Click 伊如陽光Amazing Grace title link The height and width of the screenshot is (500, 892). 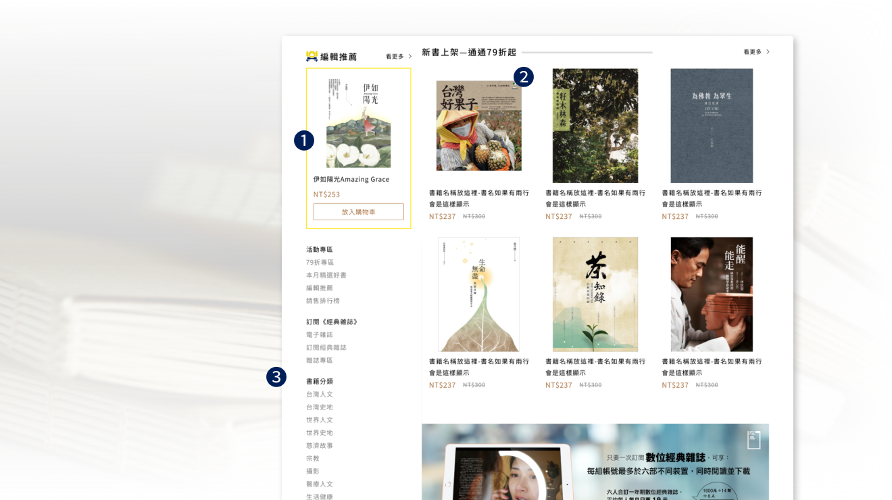point(351,179)
